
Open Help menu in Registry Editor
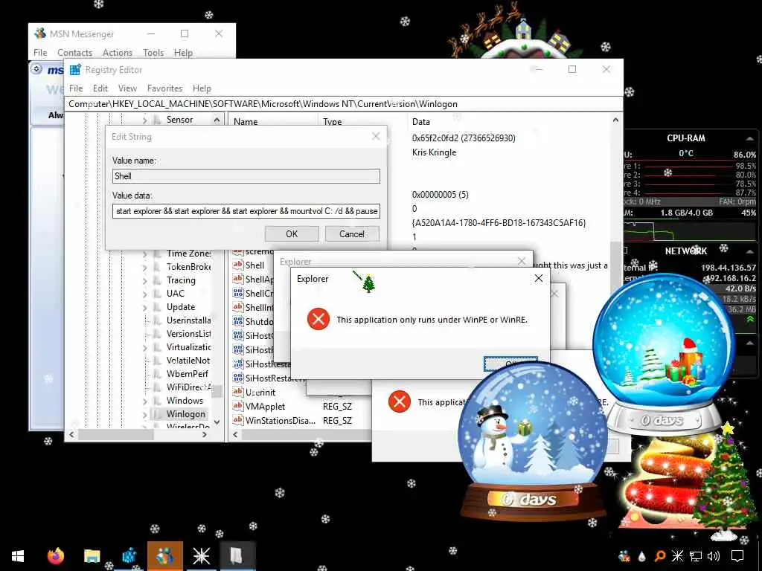pyautogui.click(x=202, y=88)
